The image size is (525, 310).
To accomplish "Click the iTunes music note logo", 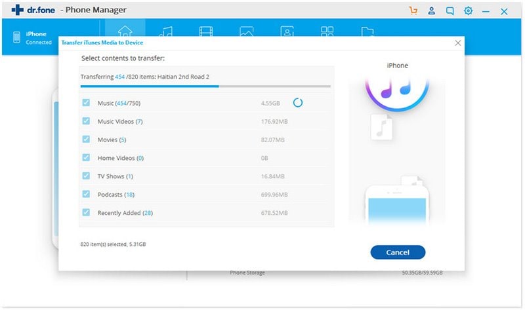I will pos(397,94).
